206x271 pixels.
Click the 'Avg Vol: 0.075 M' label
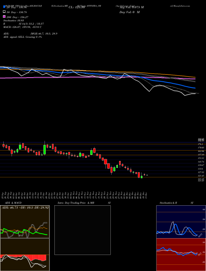pyautogui.click(x=131, y=7)
